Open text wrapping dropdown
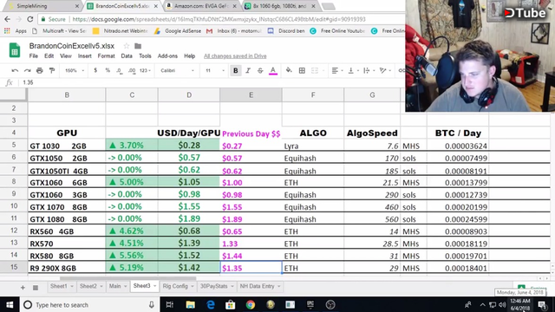The height and width of the screenshot is (312, 555). pos(369,71)
